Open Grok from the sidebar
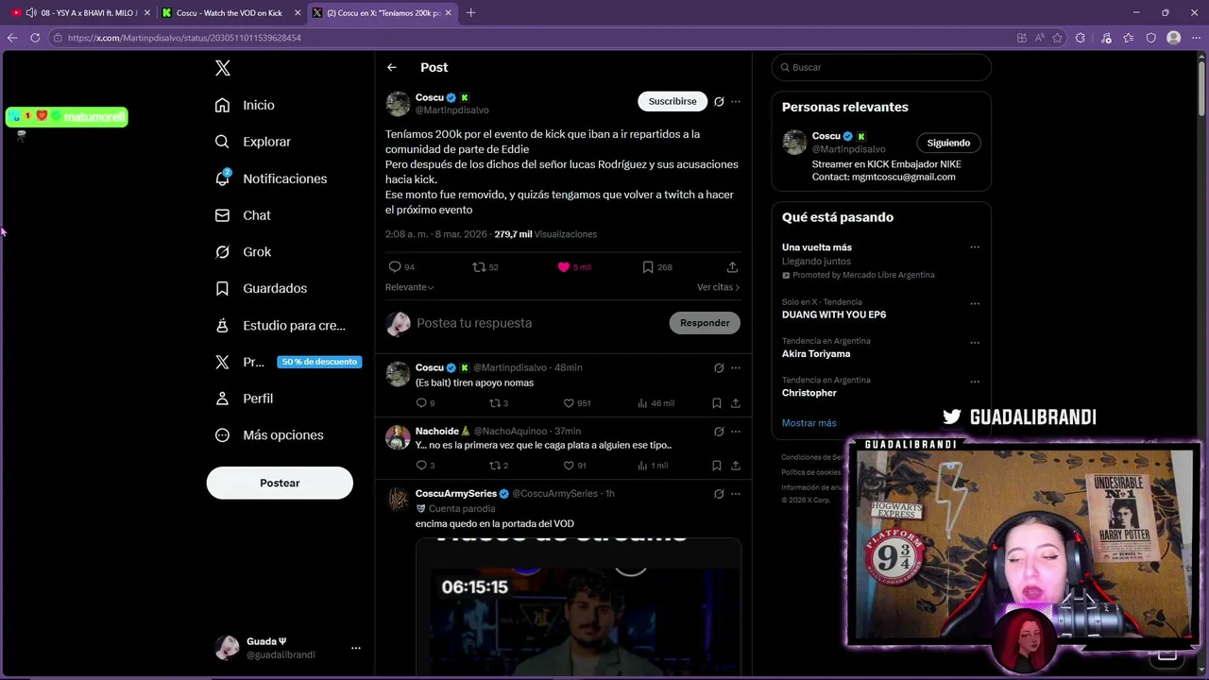The height and width of the screenshot is (680, 1209). coord(243,252)
